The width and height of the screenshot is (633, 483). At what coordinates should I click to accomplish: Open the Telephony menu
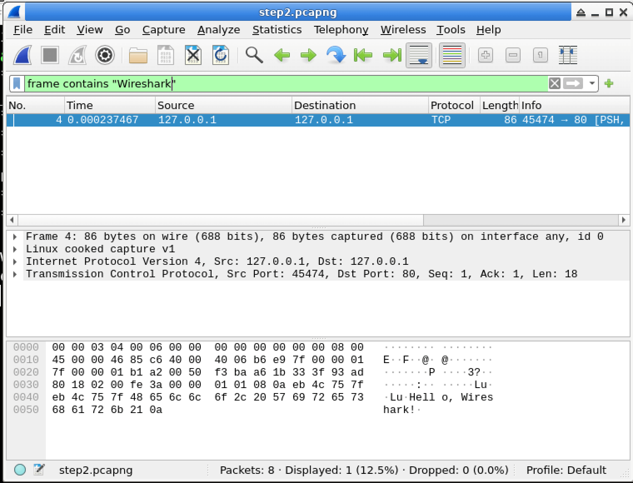point(341,30)
